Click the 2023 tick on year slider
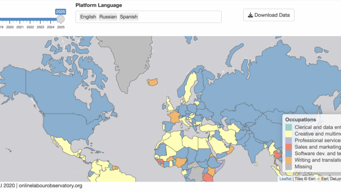 click(x=40, y=27)
